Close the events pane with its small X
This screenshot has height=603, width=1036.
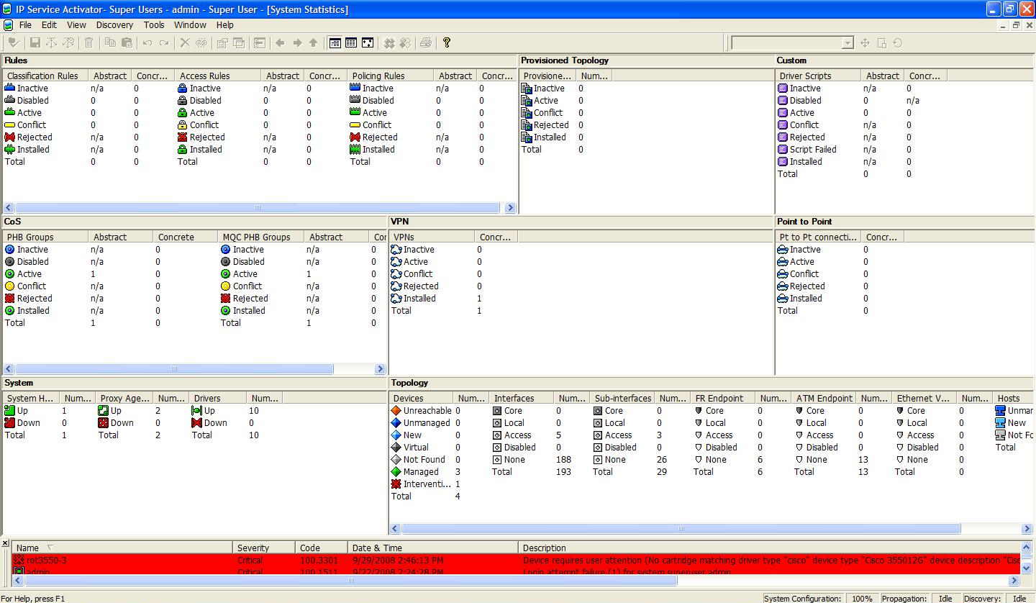(5, 543)
